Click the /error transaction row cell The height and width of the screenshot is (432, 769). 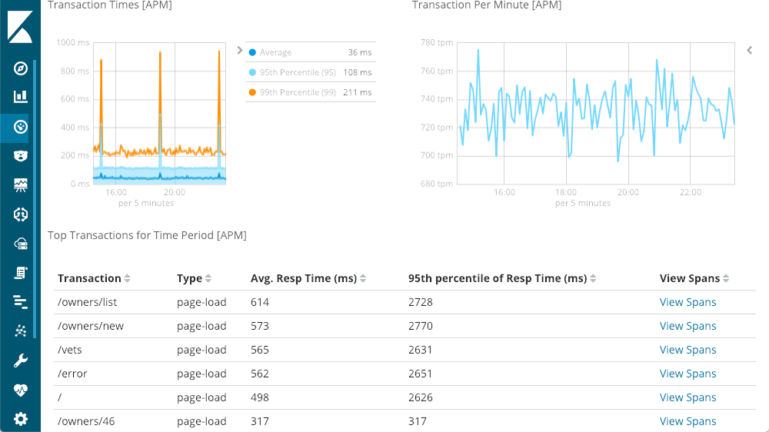click(x=73, y=374)
